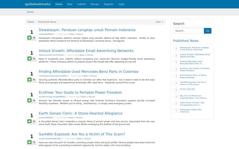239x149 pixels.
Task: Open New in the top navigation
Action: pos(70,4)
